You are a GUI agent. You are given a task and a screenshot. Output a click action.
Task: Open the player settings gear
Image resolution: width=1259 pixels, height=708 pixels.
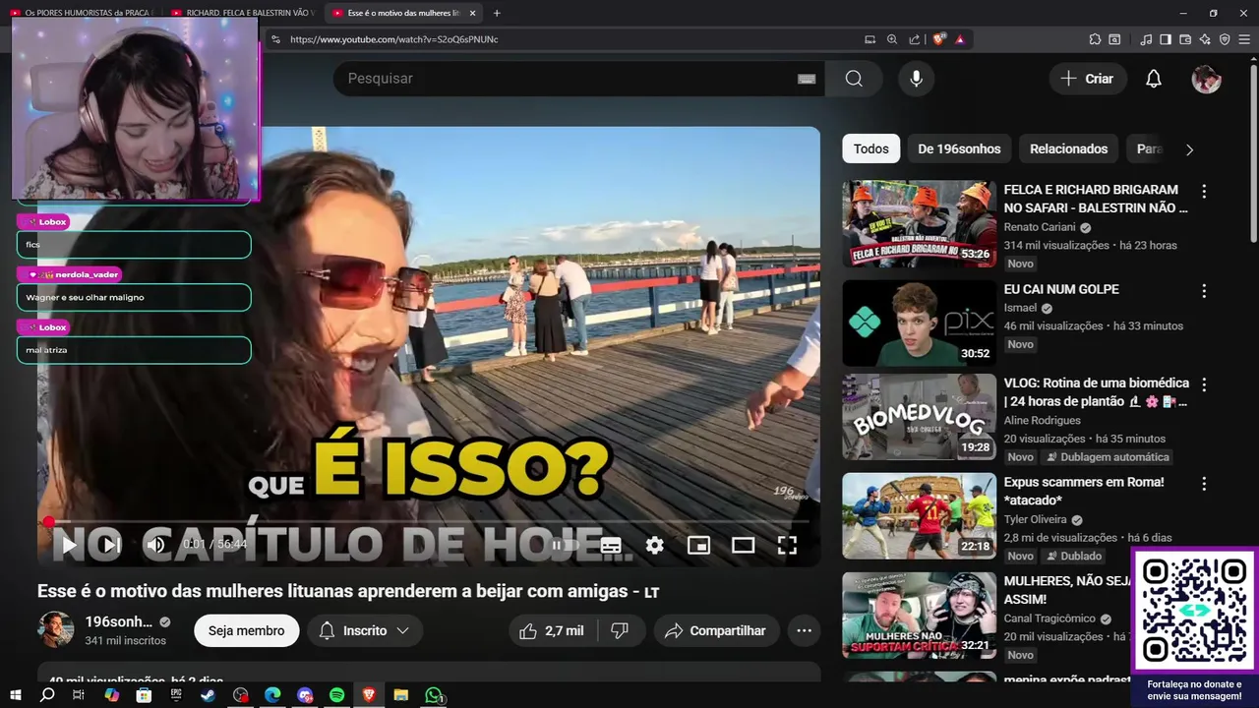click(655, 545)
